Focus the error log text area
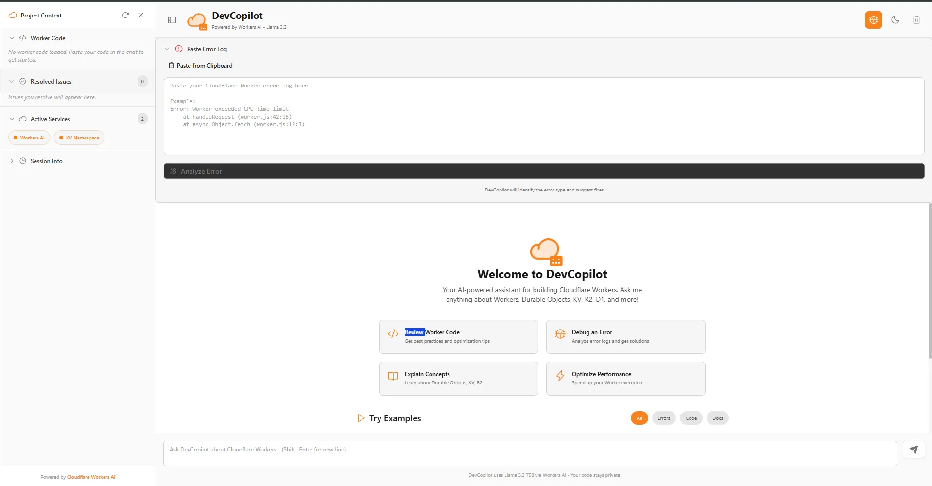 click(x=544, y=116)
